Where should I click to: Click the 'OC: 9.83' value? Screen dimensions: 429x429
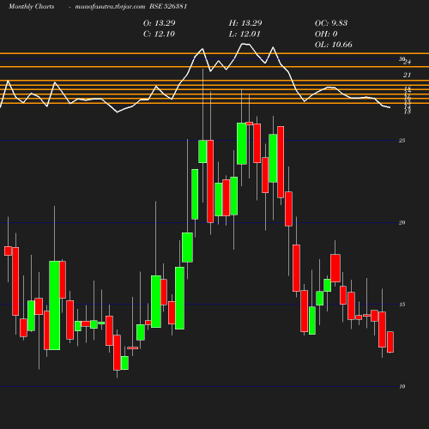(331, 23)
